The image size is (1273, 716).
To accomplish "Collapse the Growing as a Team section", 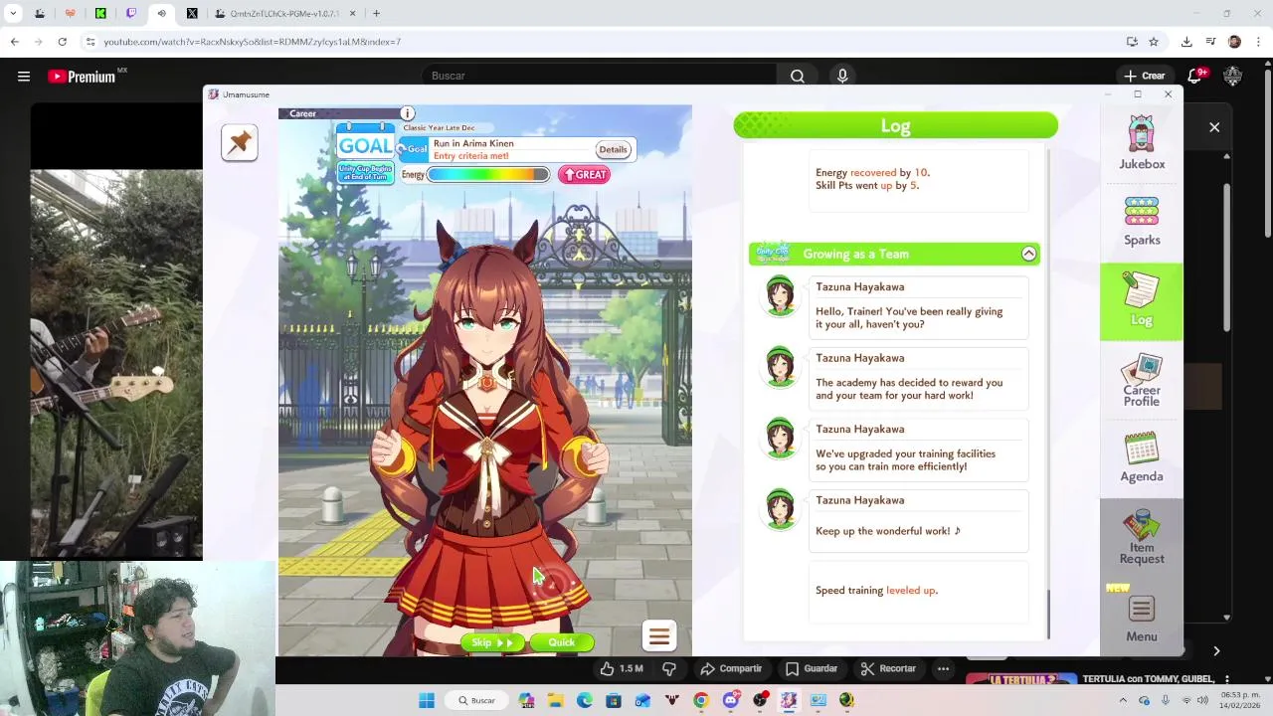I will [1028, 254].
